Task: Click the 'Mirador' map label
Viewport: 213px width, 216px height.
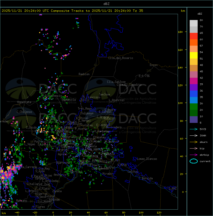Action: [108, 174]
